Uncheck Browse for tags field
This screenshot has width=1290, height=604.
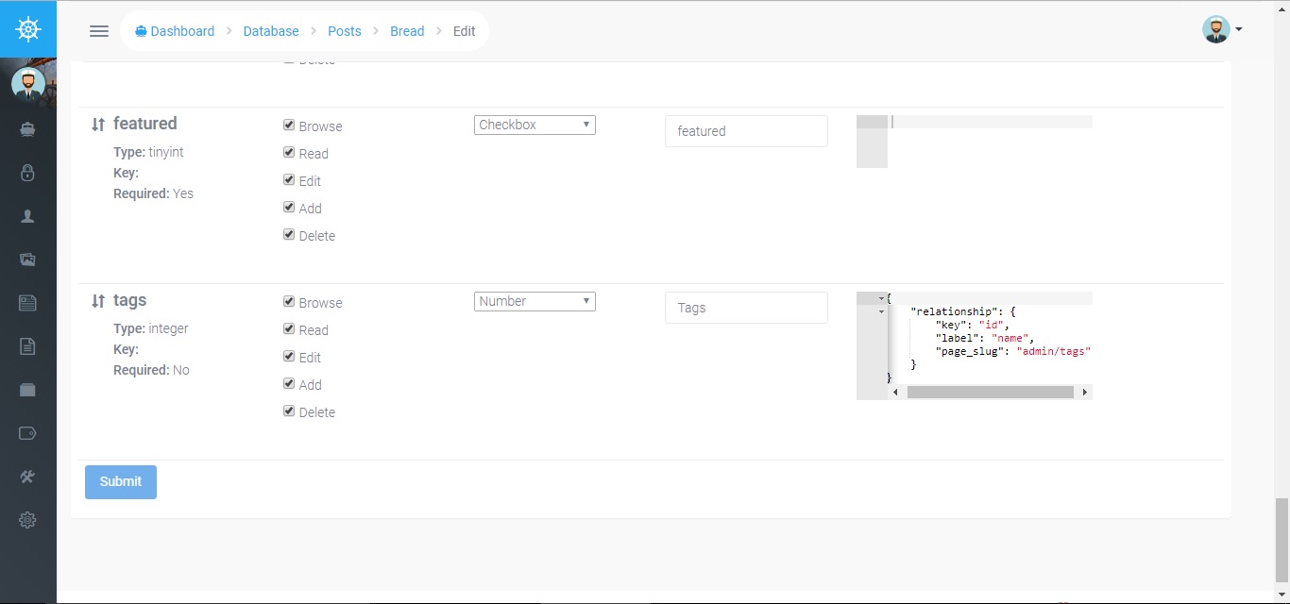point(289,301)
